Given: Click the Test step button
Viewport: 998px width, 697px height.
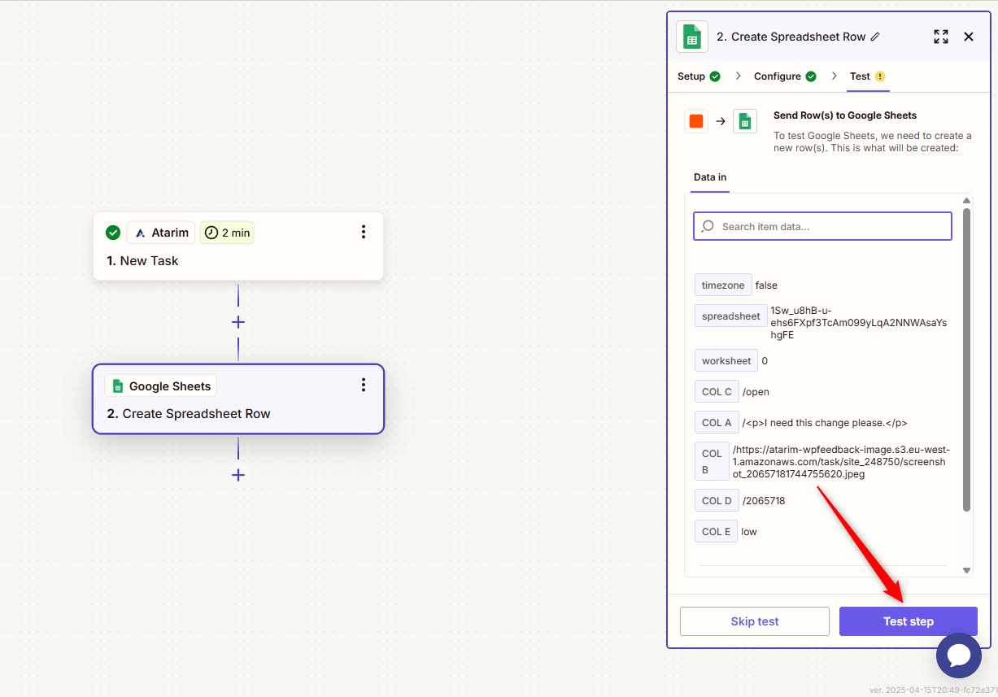Looking at the screenshot, I should 908,621.
